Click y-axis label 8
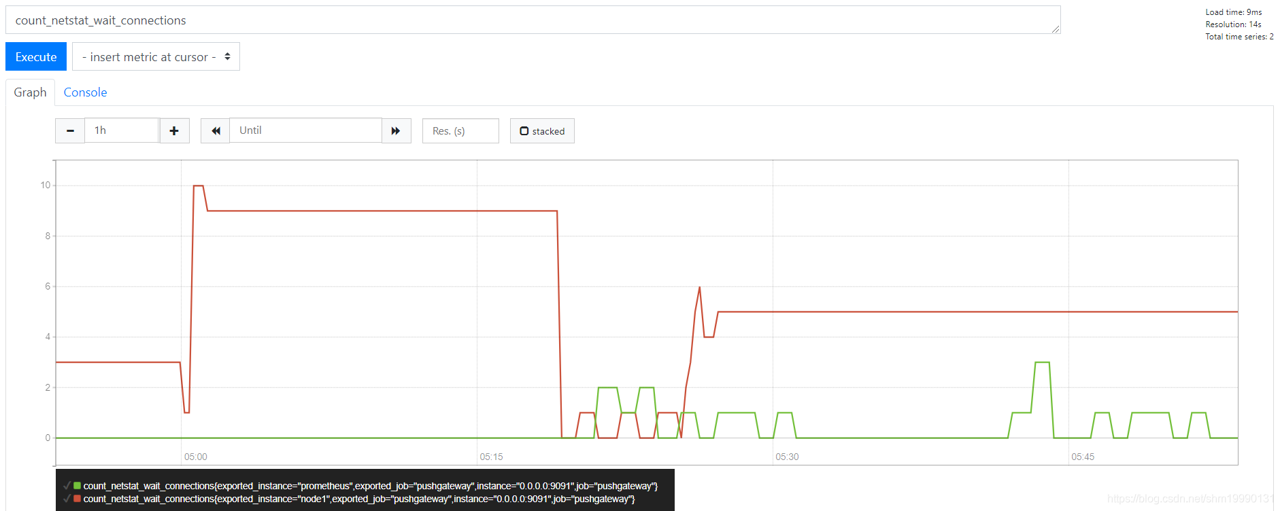The width and height of the screenshot is (1280, 511). point(48,236)
